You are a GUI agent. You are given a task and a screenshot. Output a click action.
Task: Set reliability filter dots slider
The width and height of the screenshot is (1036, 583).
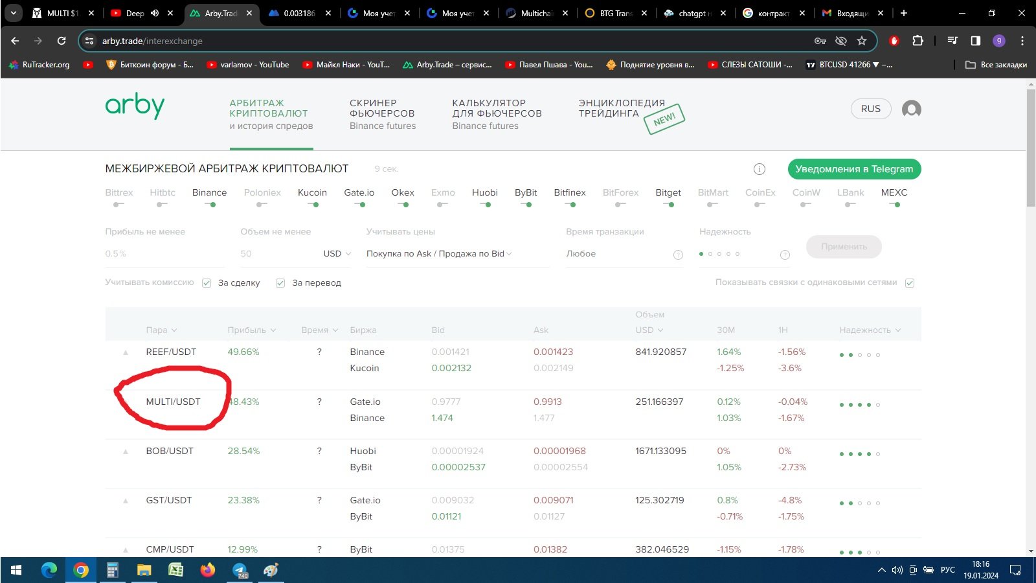point(719,254)
